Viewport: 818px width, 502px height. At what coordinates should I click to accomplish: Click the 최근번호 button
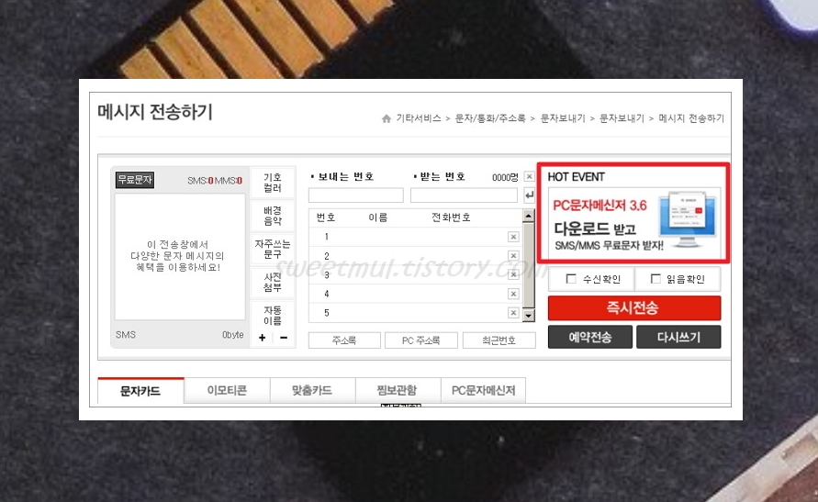point(499,340)
